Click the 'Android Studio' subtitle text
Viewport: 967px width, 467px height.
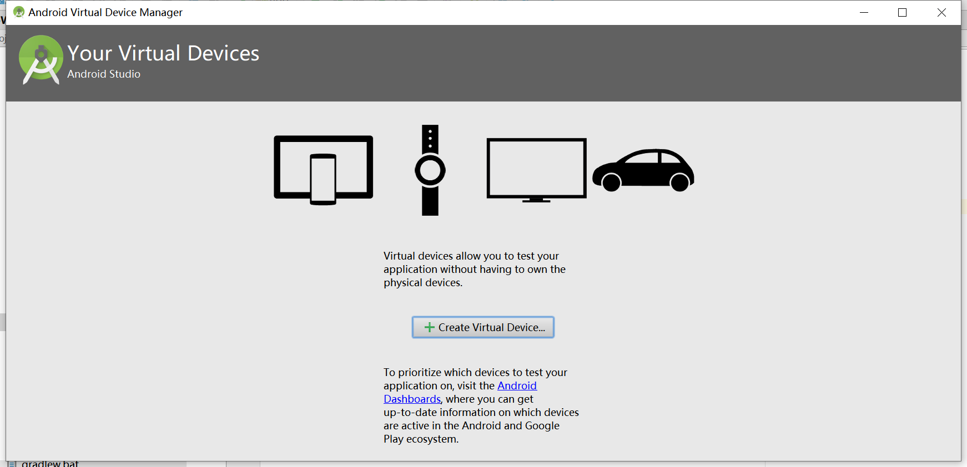pos(104,74)
